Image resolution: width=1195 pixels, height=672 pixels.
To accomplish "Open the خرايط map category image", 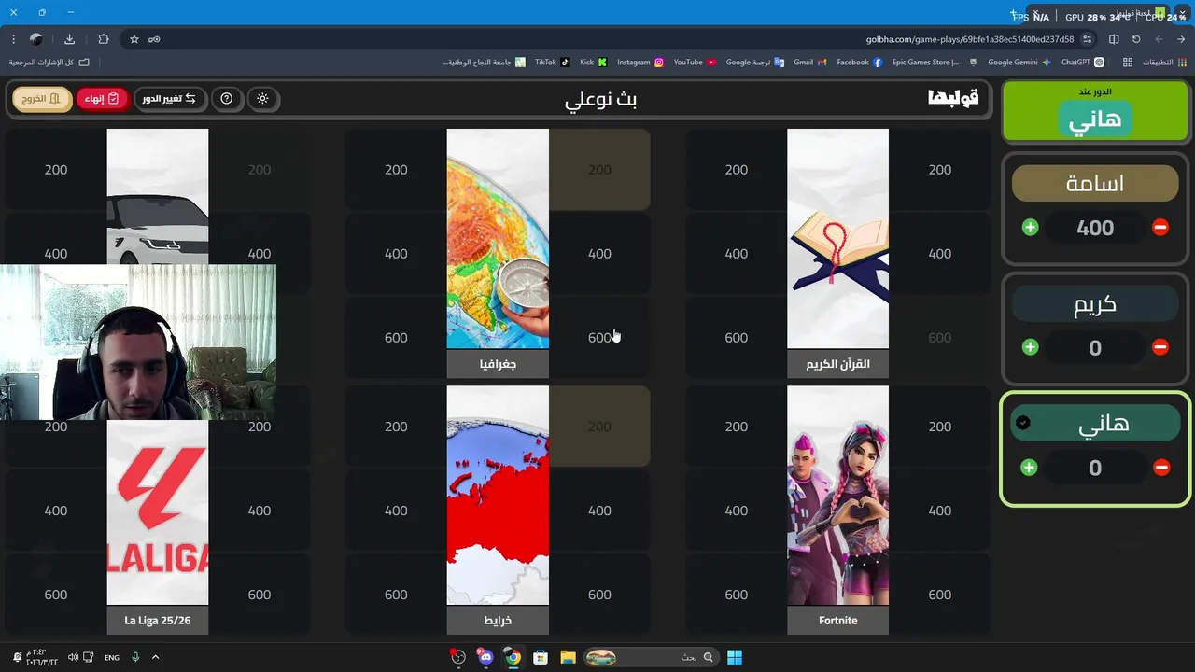I will point(498,496).
